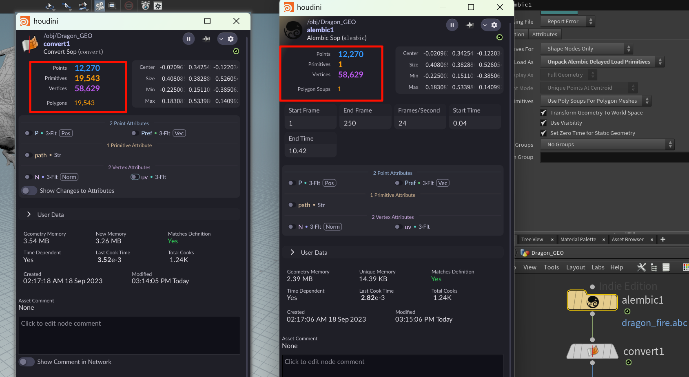Add a new pane tab with plus button
The height and width of the screenshot is (377, 689).
click(663, 239)
